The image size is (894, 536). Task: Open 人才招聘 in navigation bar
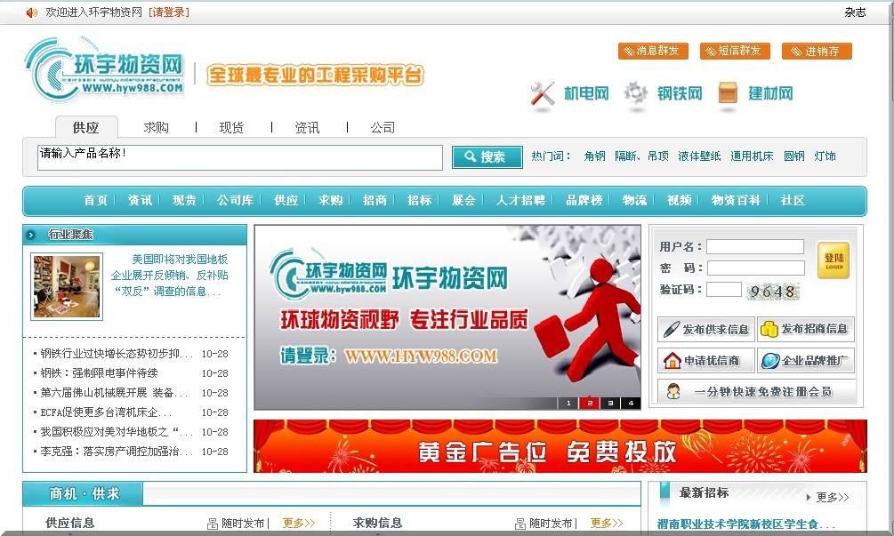pyautogui.click(x=520, y=200)
